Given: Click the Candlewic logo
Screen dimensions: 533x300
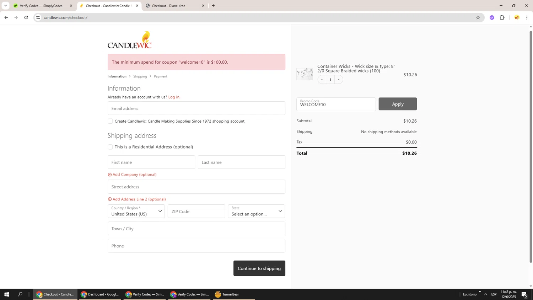Looking at the screenshot, I should pos(129,40).
